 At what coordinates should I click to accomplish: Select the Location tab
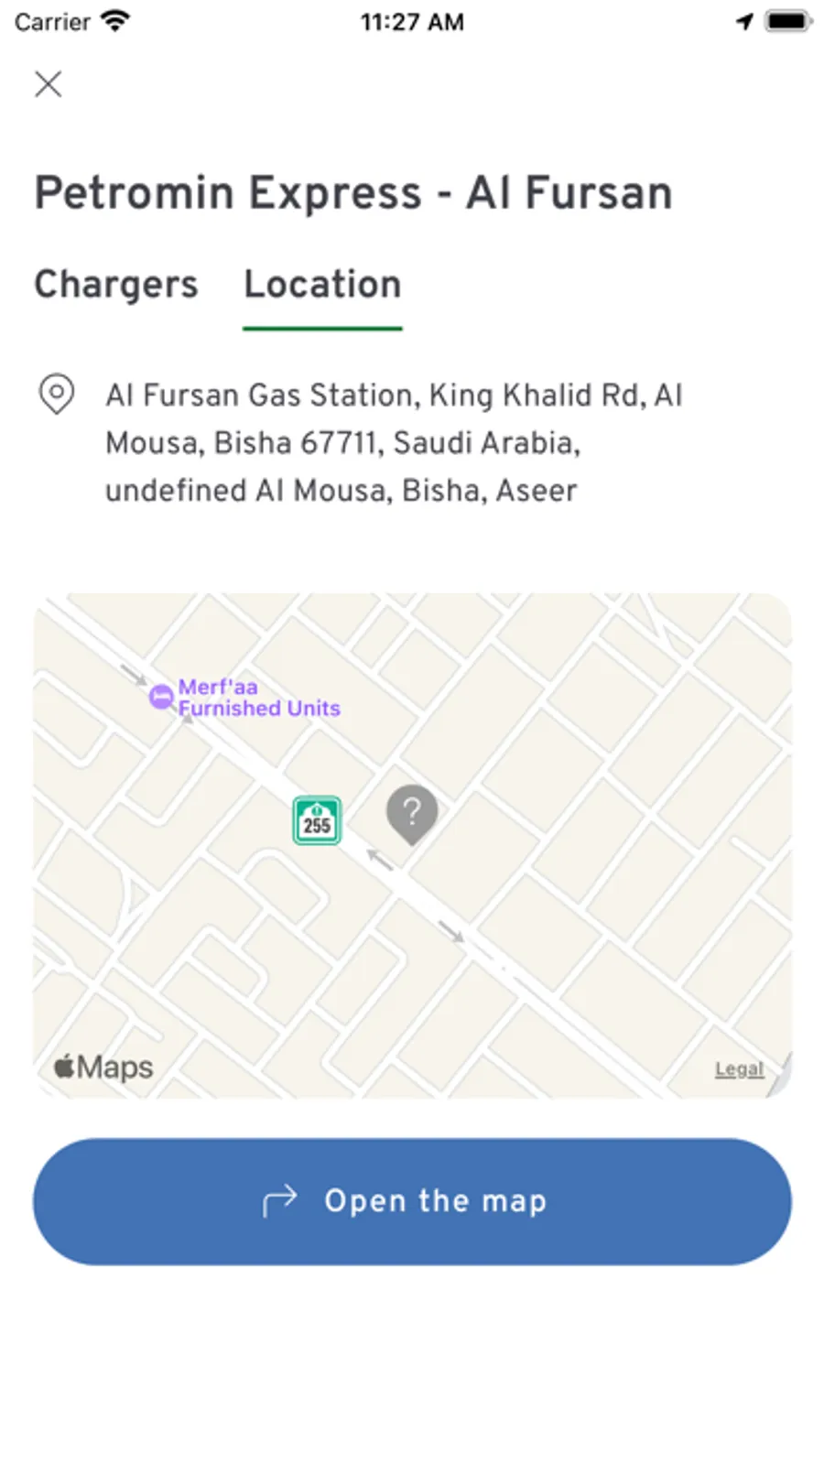pos(322,285)
